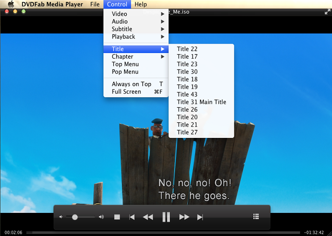Play Title 19 from submenu
Viewport: 332px width, 236px height.
point(202,87)
